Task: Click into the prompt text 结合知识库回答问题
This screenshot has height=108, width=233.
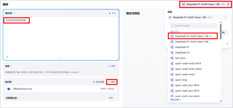Action: (16, 20)
